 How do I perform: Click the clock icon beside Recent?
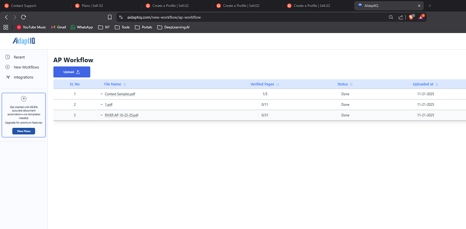coord(8,57)
